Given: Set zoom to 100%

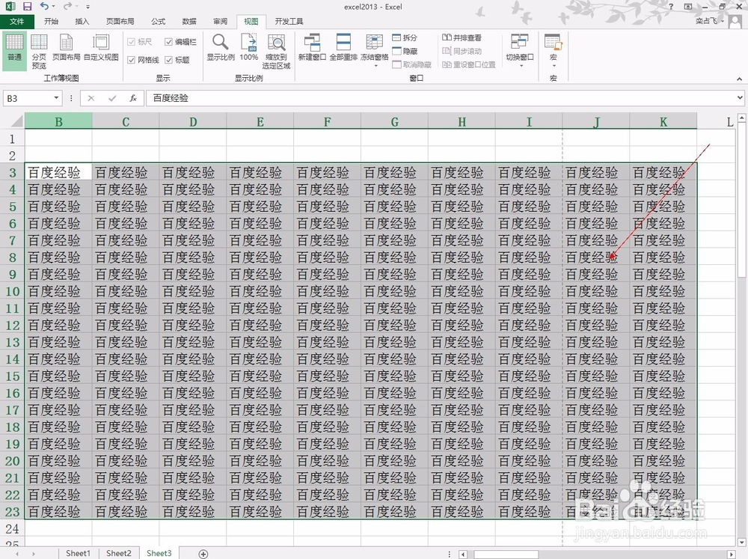Looking at the screenshot, I should (248, 51).
